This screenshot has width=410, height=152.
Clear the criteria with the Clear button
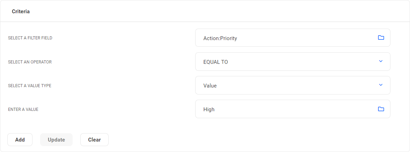(94, 139)
